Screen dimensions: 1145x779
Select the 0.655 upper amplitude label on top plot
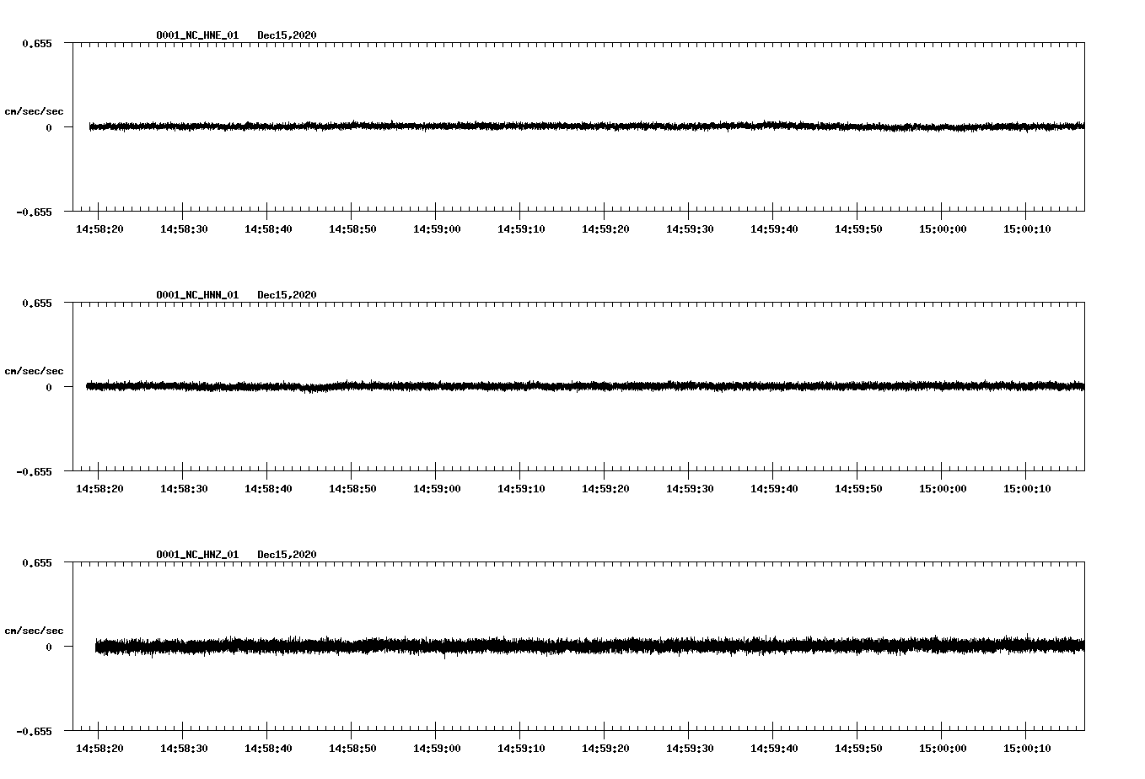38,43
